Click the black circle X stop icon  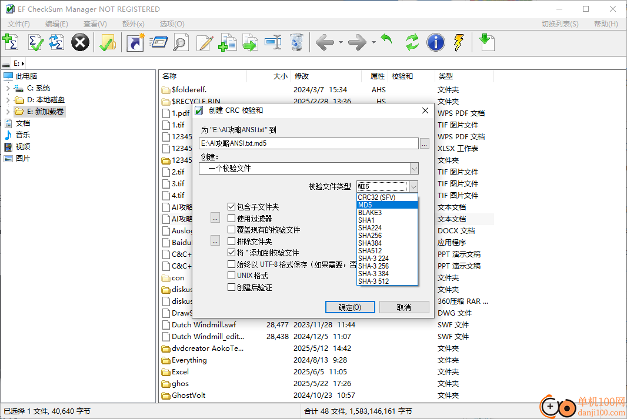(81, 42)
